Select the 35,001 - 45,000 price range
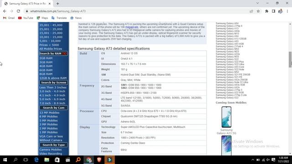292x164 pixels. click(x=51, y=25)
